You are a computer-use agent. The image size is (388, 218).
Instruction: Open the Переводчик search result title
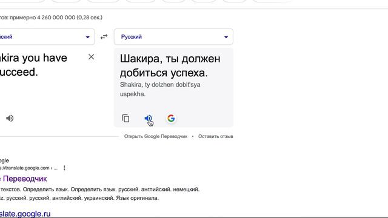pyautogui.click(x=24, y=179)
